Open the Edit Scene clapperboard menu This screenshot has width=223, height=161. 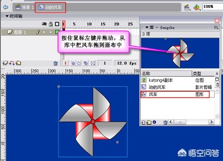187,7
